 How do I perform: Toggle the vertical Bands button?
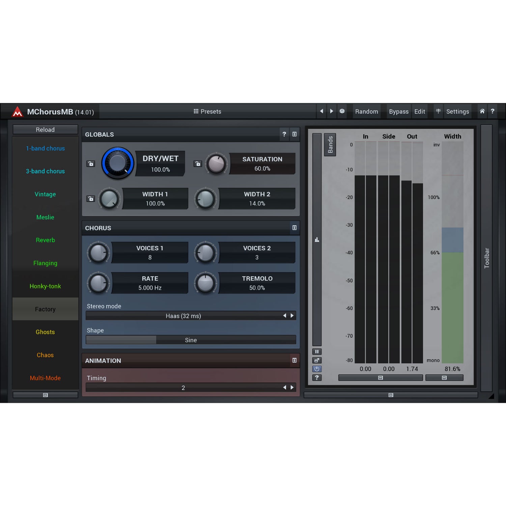(x=330, y=145)
